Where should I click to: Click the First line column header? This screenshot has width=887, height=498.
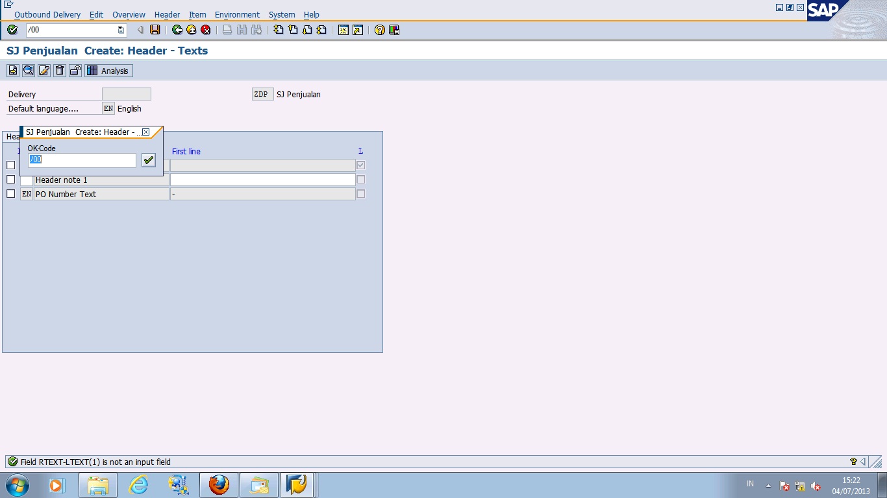(186, 152)
